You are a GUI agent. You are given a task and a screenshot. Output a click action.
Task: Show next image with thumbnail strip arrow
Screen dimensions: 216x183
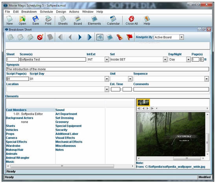(x=148, y=109)
